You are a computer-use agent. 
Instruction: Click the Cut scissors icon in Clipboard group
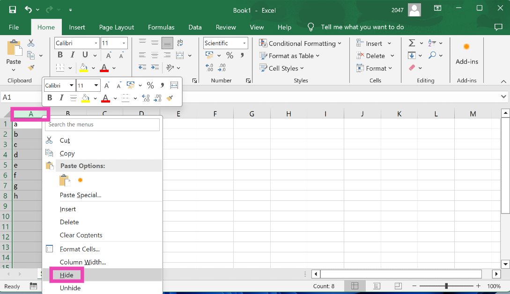click(x=31, y=43)
